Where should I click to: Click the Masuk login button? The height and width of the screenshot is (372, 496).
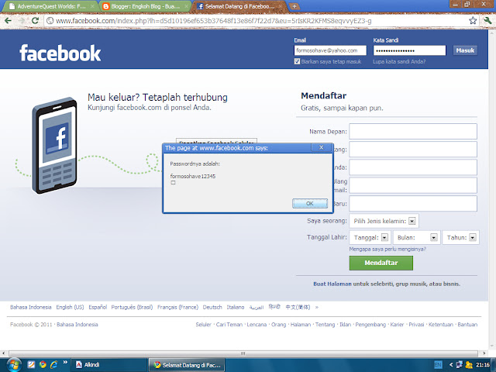coord(465,50)
